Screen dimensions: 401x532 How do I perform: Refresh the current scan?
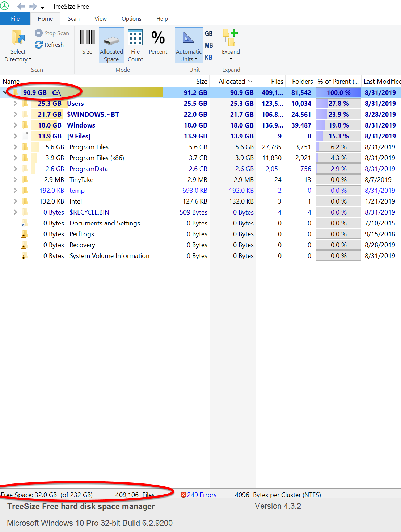point(49,45)
